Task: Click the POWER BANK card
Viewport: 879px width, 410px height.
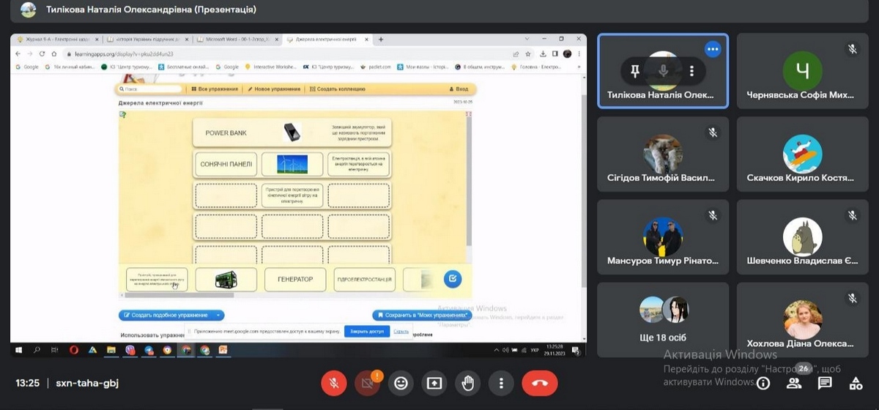Action: tap(226, 133)
